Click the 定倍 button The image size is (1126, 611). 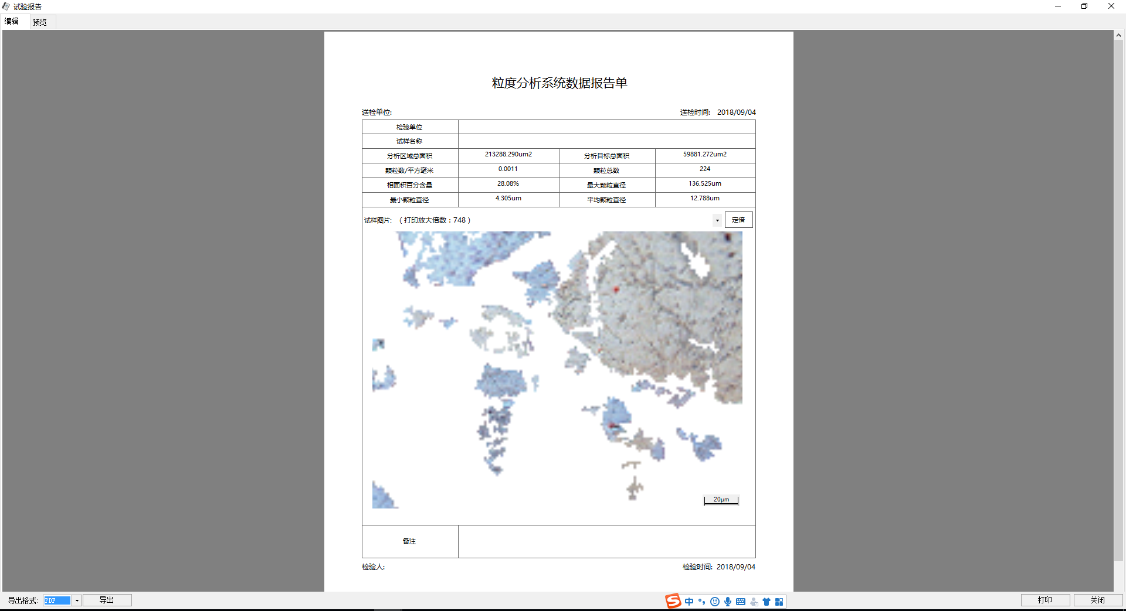(x=738, y=220)
